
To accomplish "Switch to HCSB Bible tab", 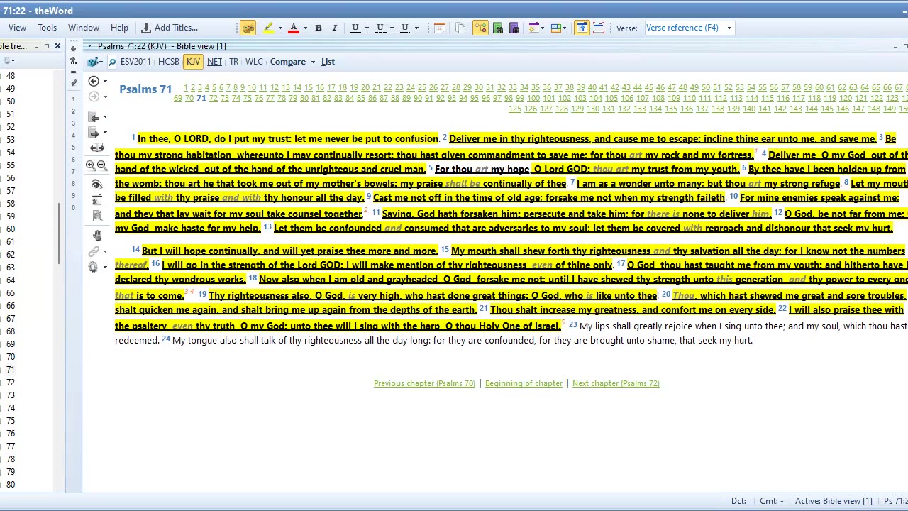I will [x=169, y=62].
